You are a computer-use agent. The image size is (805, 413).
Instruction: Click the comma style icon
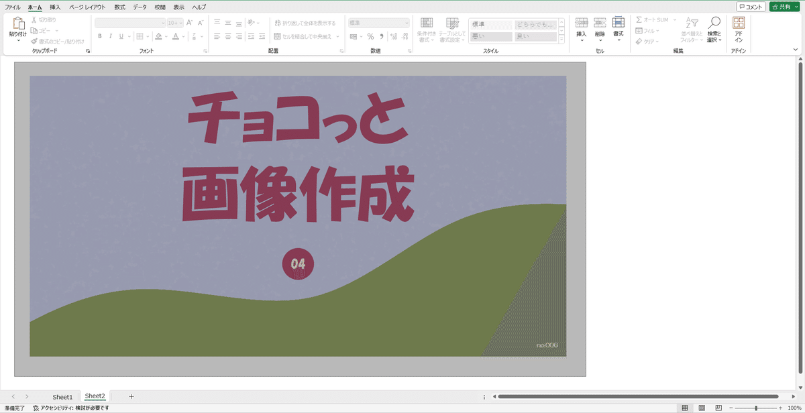(381, 36)
